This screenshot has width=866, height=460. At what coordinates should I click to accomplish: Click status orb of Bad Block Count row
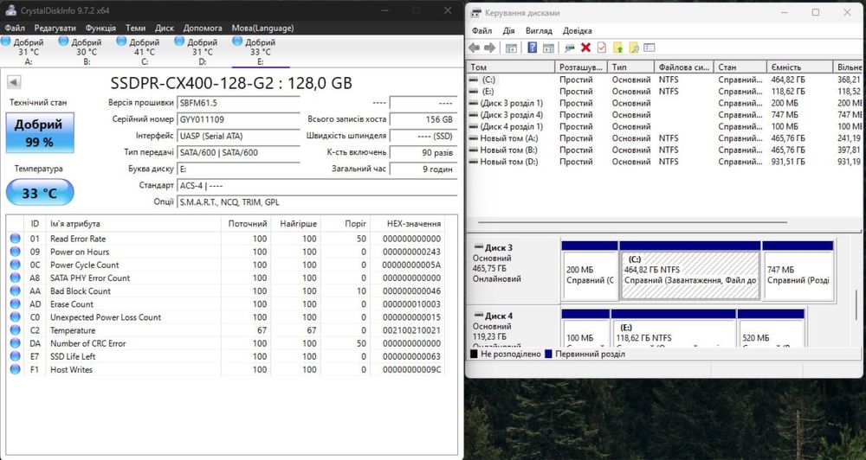[x=15, y=291]
